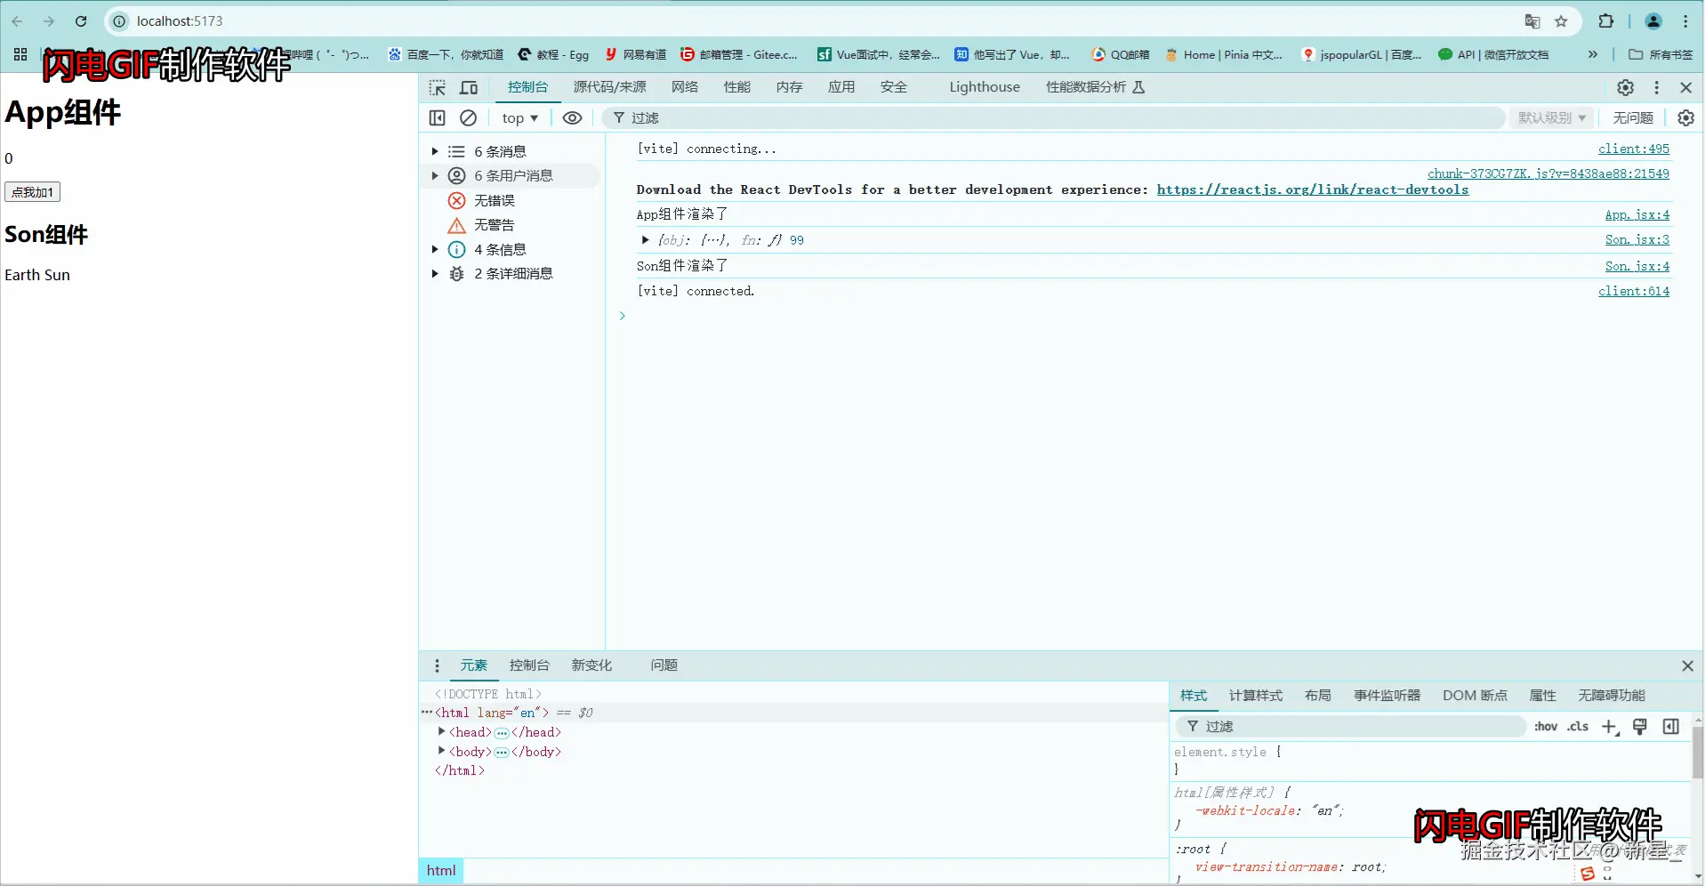Click the html breadcrumb item
The width and height of the screenshot is (1705, 886).
[441, 871]
